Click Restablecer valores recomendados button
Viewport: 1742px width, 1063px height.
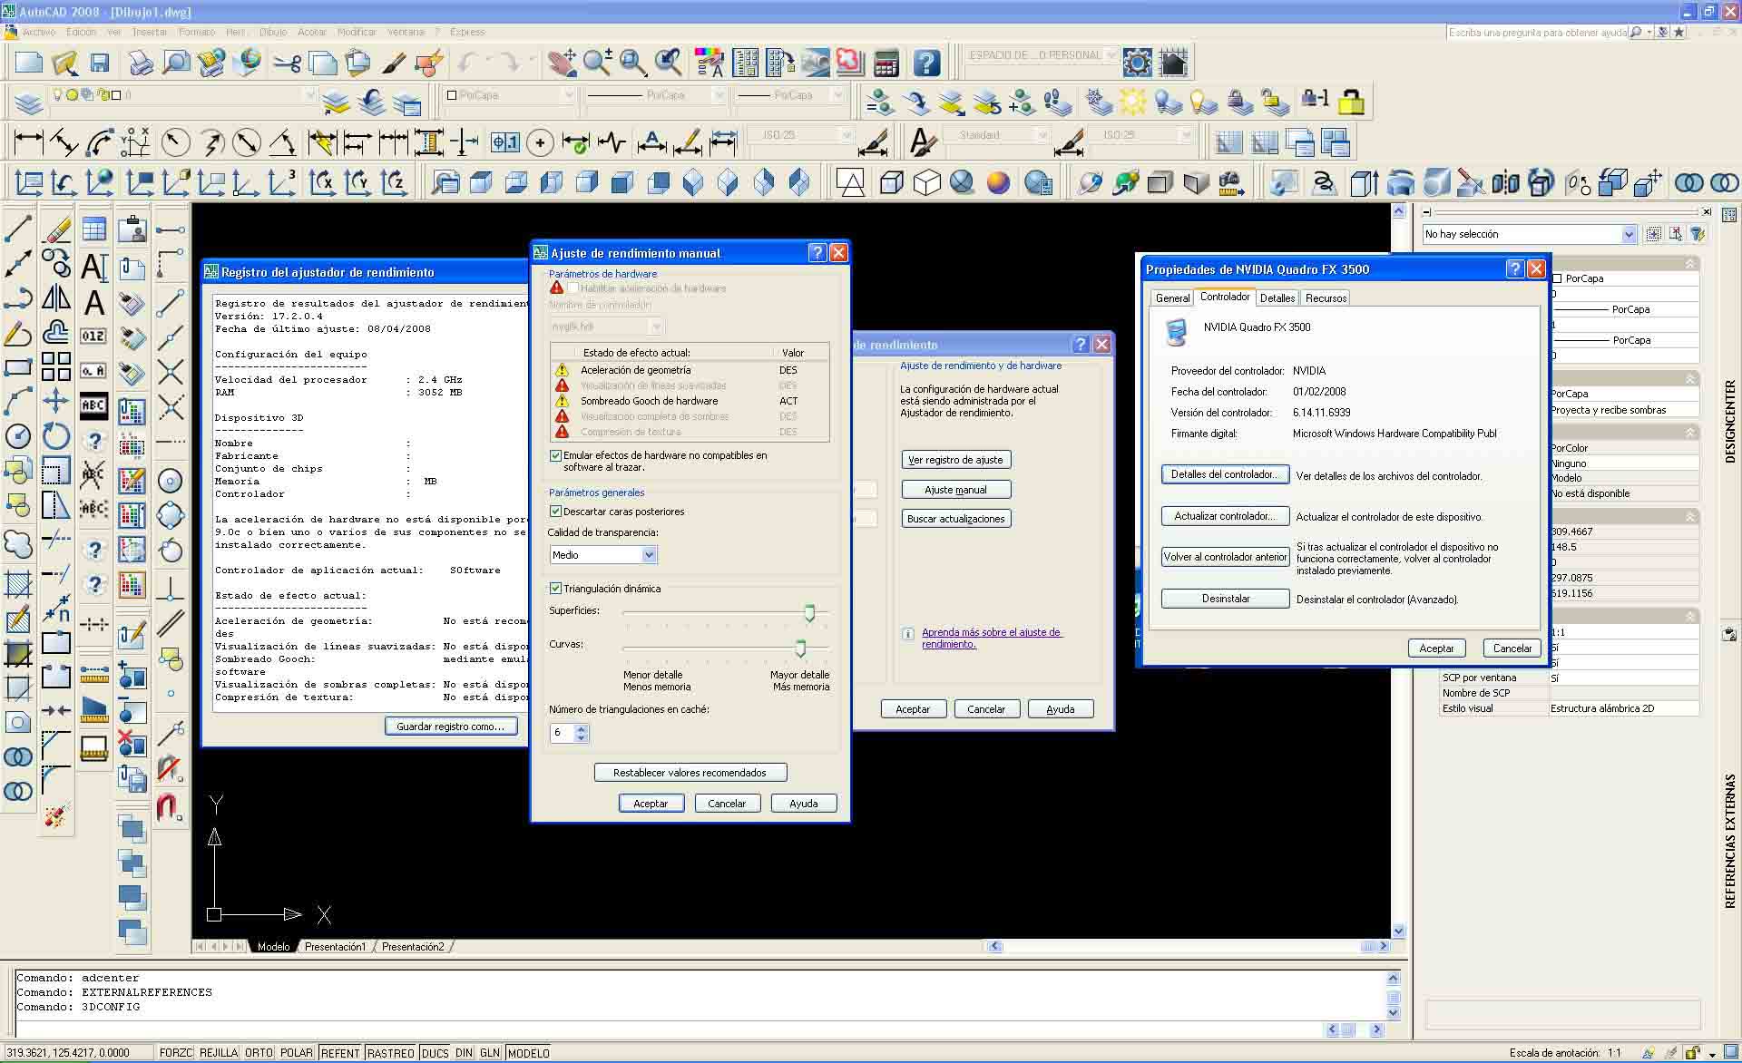690,773
